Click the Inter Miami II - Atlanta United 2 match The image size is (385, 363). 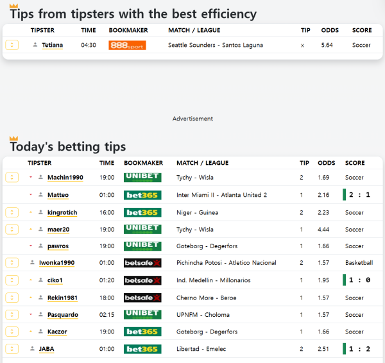221,195
